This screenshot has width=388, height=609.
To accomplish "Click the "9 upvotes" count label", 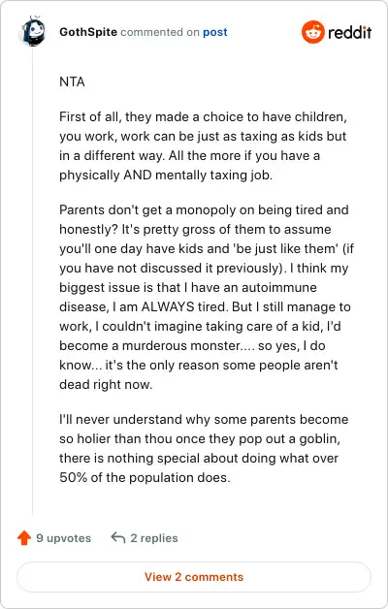I will 64,538.
